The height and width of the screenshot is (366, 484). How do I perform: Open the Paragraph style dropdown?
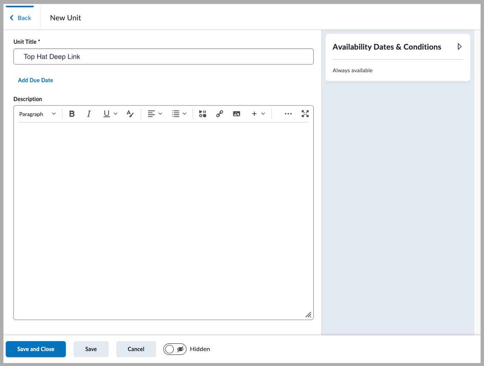coord(38,114)
